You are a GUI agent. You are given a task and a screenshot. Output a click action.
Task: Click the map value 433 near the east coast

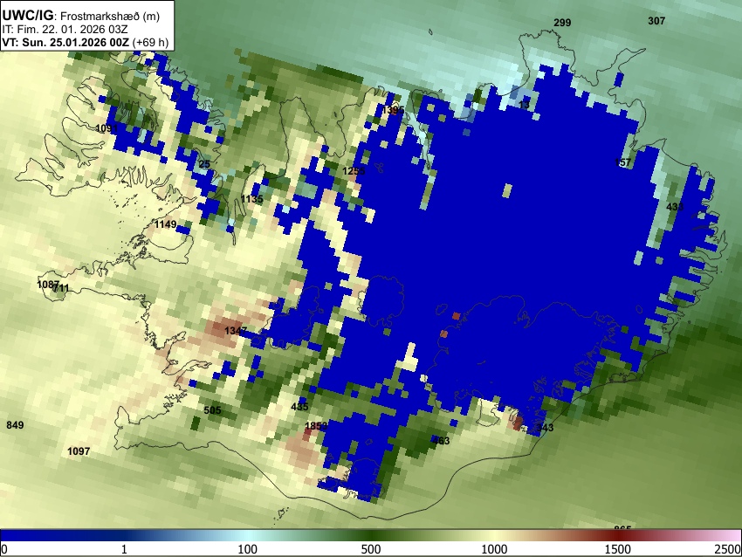(x=675, y=207)
